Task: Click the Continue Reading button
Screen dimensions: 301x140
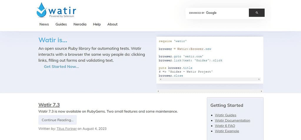Action: [58, 120]
